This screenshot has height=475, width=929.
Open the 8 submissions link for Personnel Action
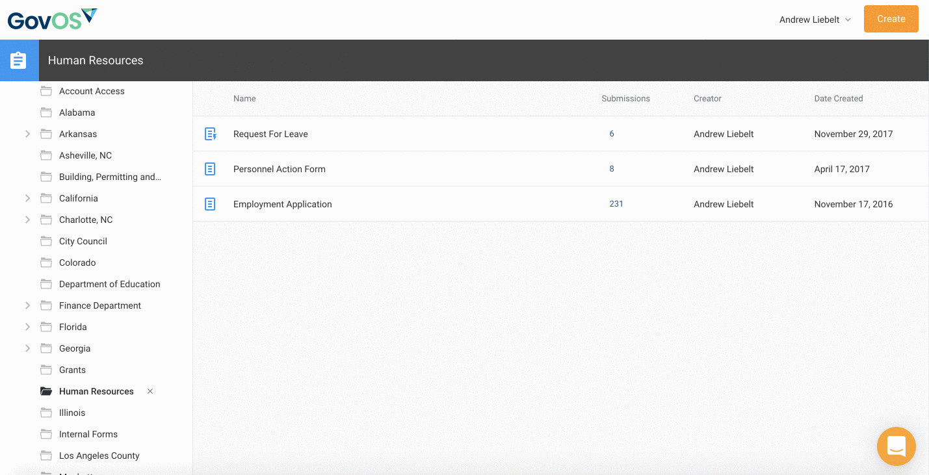click(x=612, y=169)
